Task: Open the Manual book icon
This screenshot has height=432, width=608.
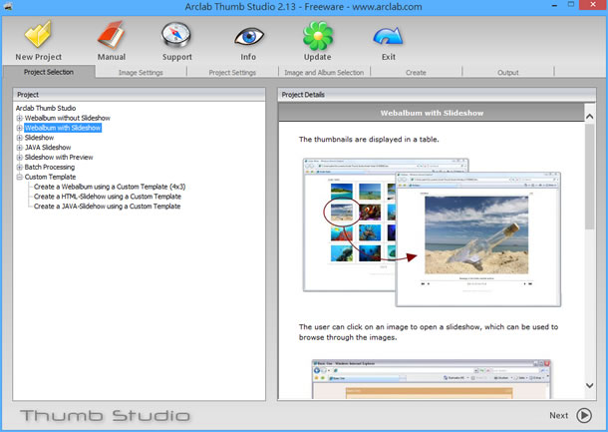Action: pyautogui.click(x=111, y=36)
